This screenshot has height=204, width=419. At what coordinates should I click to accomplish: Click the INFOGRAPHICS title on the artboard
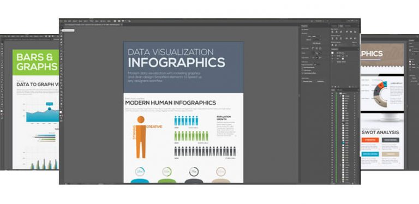(177, 63)
